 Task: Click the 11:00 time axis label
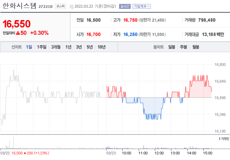point(143,153)
